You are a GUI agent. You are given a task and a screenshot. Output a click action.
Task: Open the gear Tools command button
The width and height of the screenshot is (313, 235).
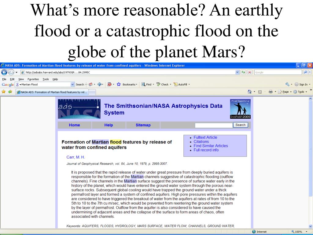coord(300,92)
